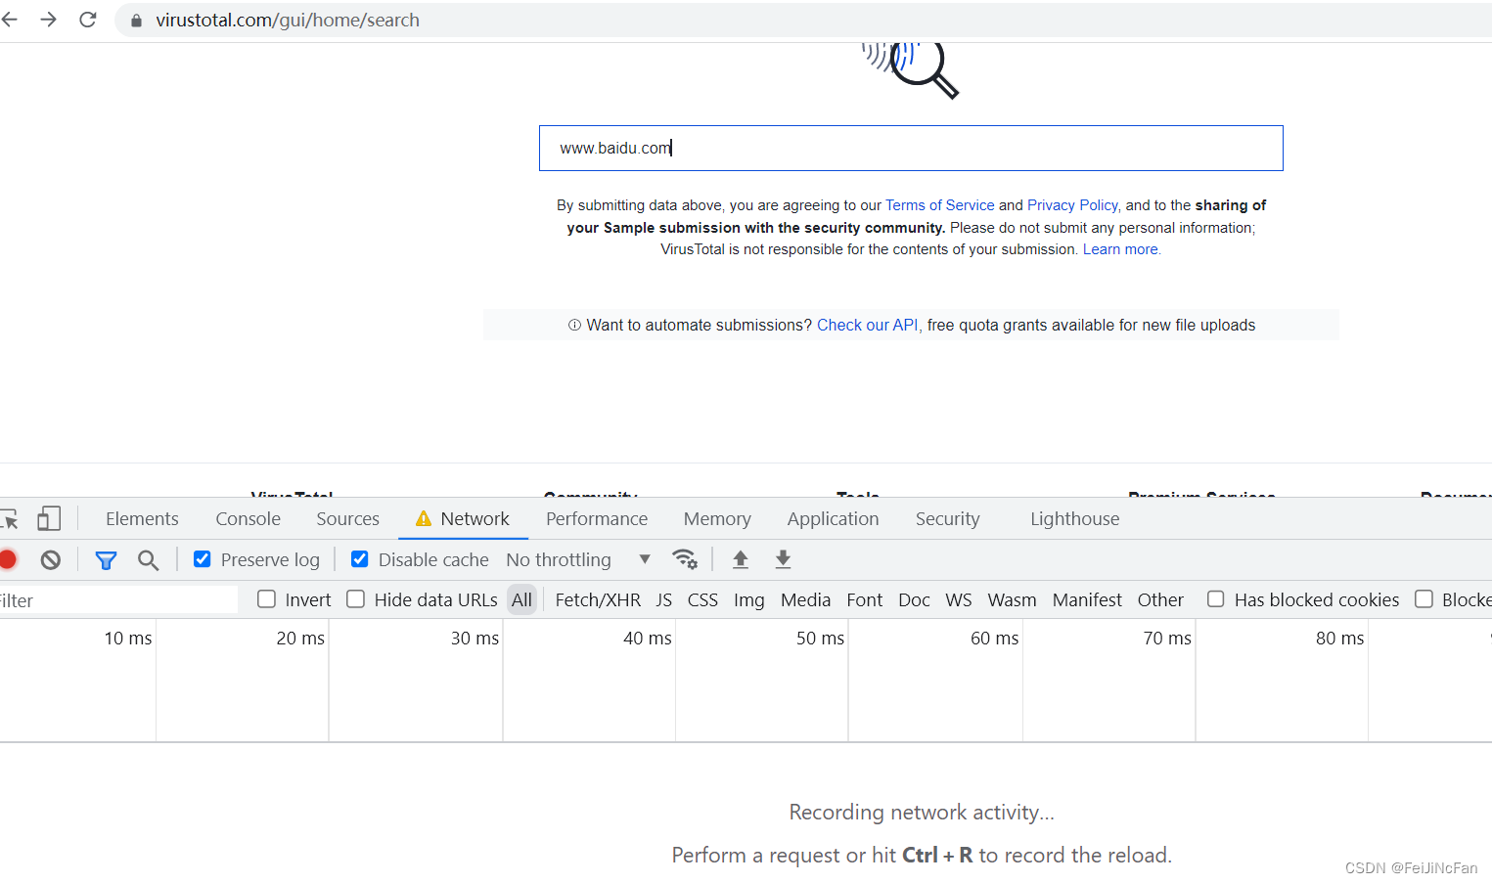Filter requests by Doc
Screen dimensions: 1492x883
coord(914,599)
